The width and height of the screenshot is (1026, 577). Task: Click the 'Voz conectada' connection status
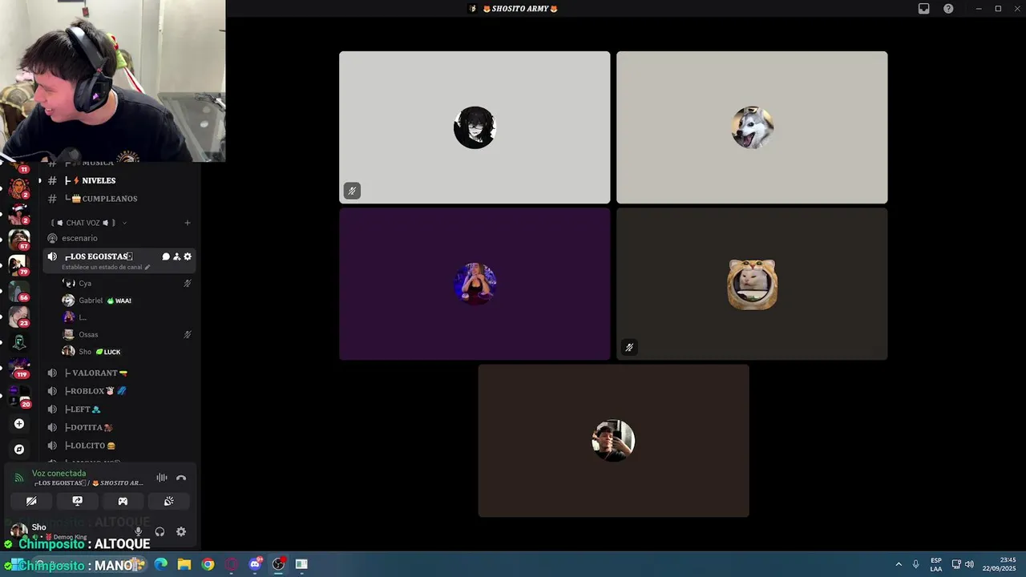[59, 473]
